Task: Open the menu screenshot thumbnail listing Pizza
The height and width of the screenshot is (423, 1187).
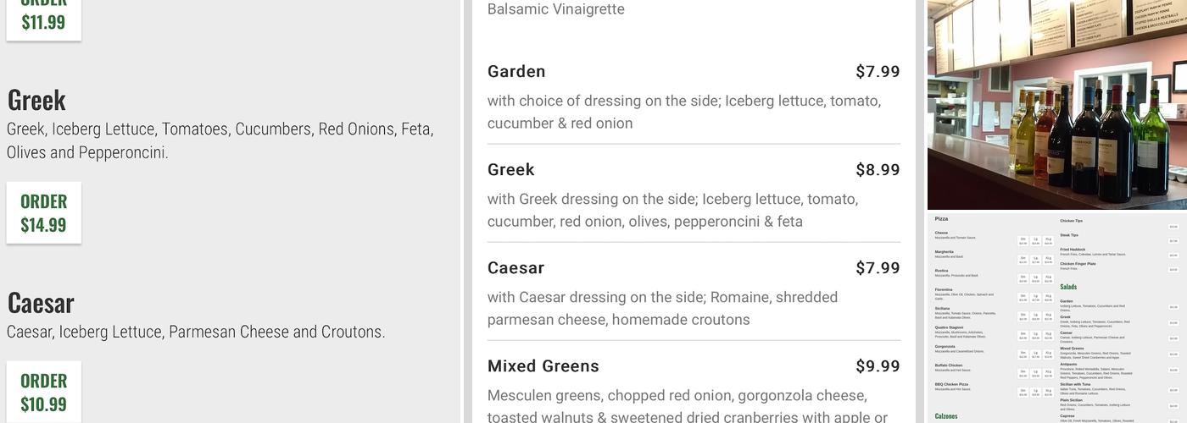Action: (x=1056, y=318)
